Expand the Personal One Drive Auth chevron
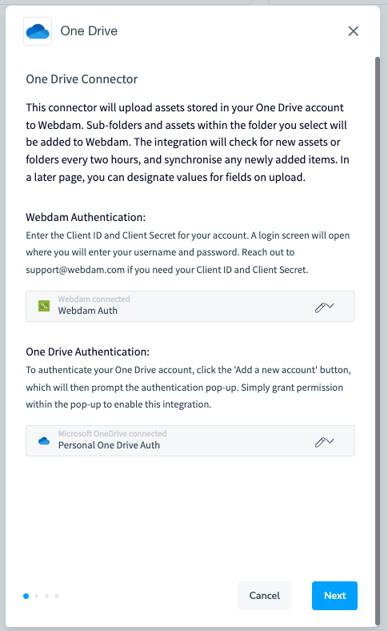This screenshot has width=388, height=631. [330, 440]
